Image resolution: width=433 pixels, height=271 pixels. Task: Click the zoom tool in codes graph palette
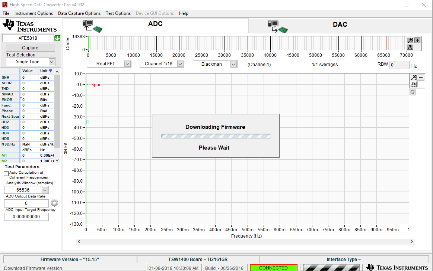pos(410,40)
